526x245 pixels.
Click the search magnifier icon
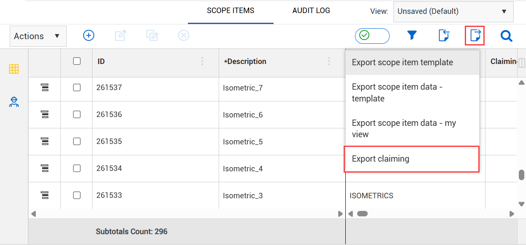pos(506,36)
